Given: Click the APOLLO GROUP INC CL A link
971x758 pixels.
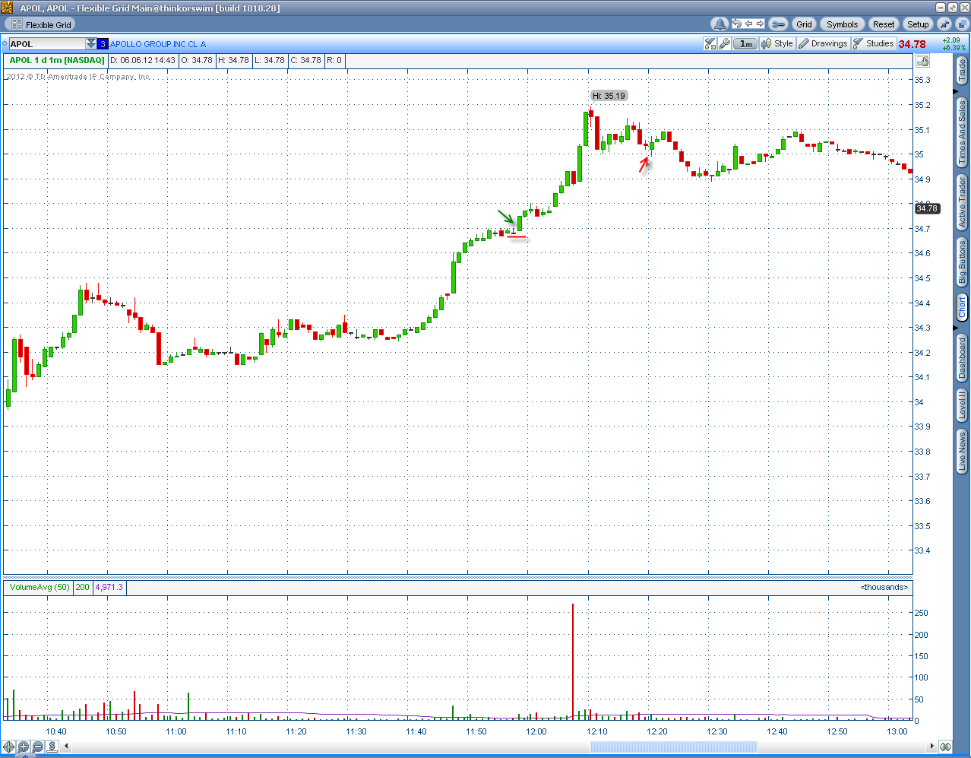Looking at the screenshot, I should [x=158, y=44].
